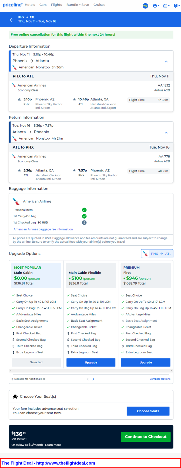Click the dollar icon beside 1st Checked bag
Image resolution: width=181 pixels, height=468 pixels.
(84, 223)
